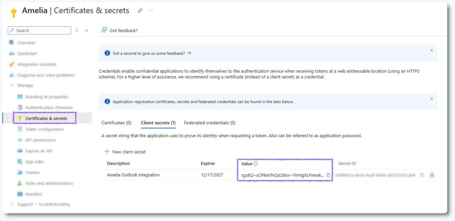Go to Token configuration page
455x221 pixels.
pyautogui.click(x=44, y=129)
